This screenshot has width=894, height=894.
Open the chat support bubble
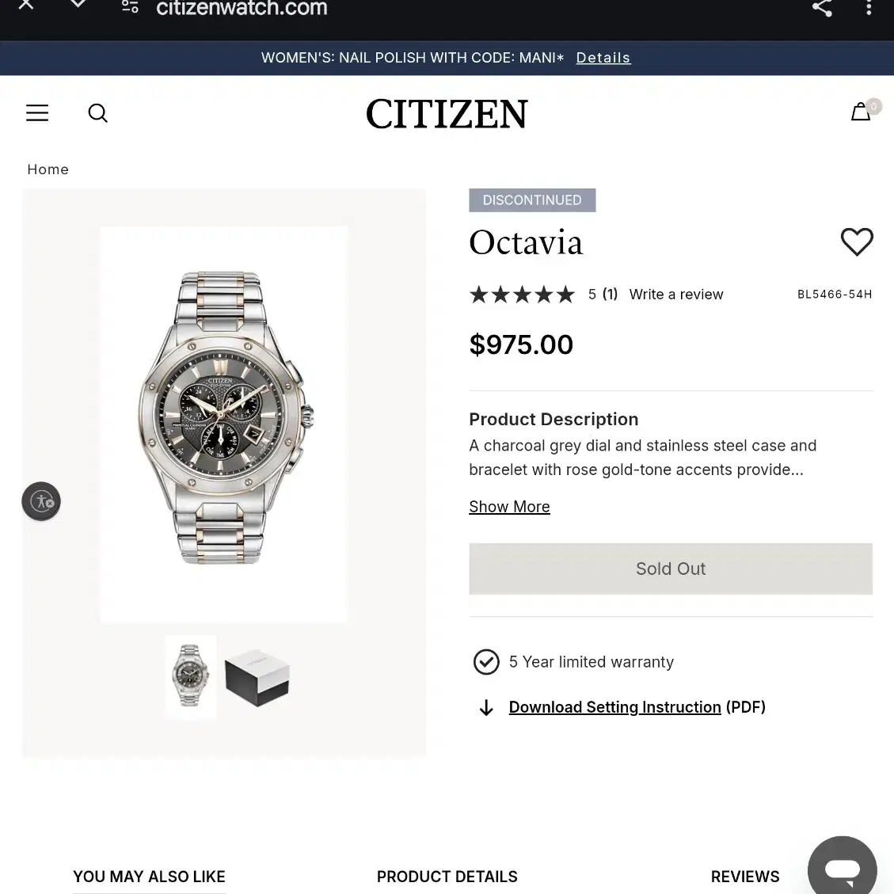(842, 869)
